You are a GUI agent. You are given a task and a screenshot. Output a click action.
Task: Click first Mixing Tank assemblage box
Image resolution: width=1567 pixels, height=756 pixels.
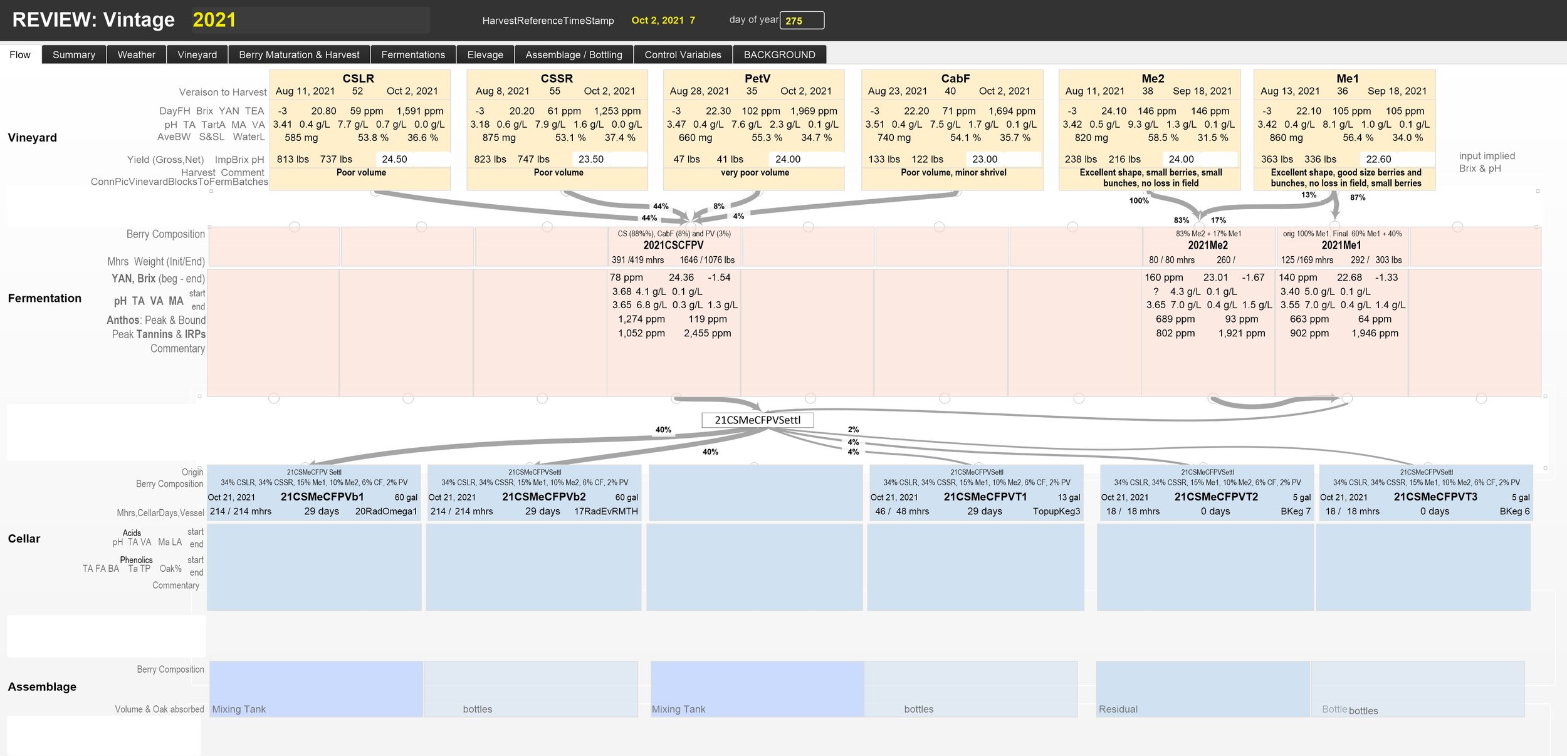pyautogui.click(x=316, y=689)
